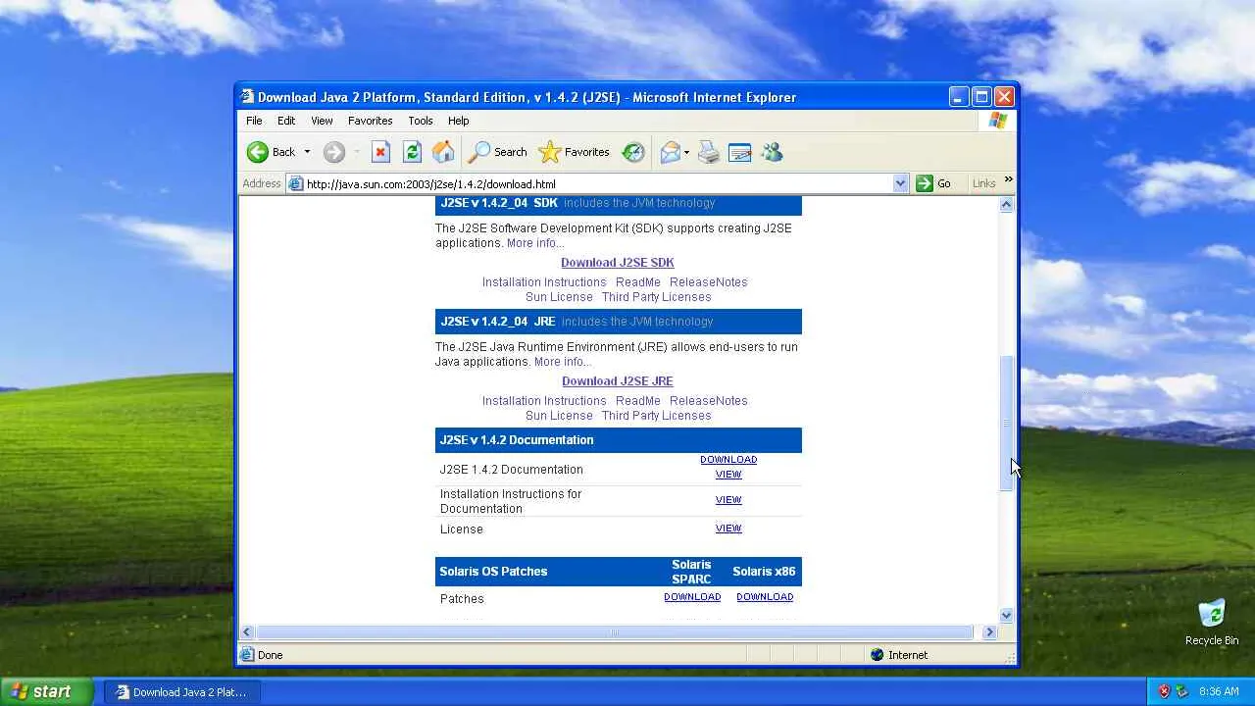This screenshot has height=706, width=1255.
Task: Click VIEW for J2SE 1.4.2 Documentation
Action: (x=728, y=475)
